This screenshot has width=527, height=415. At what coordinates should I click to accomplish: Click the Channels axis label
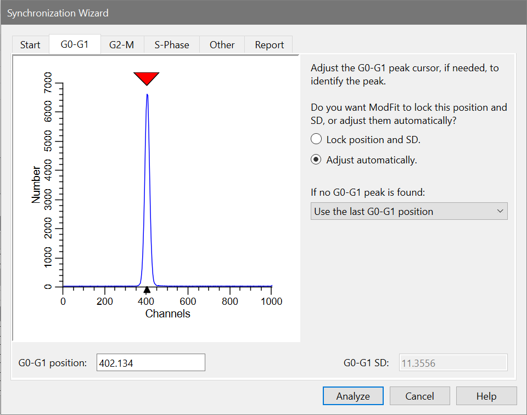point(168,314)
